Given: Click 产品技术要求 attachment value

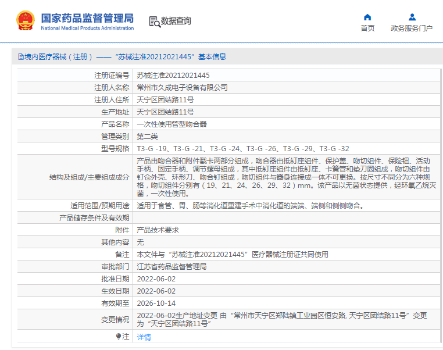Looking at the screenshot, I should 158,230.
